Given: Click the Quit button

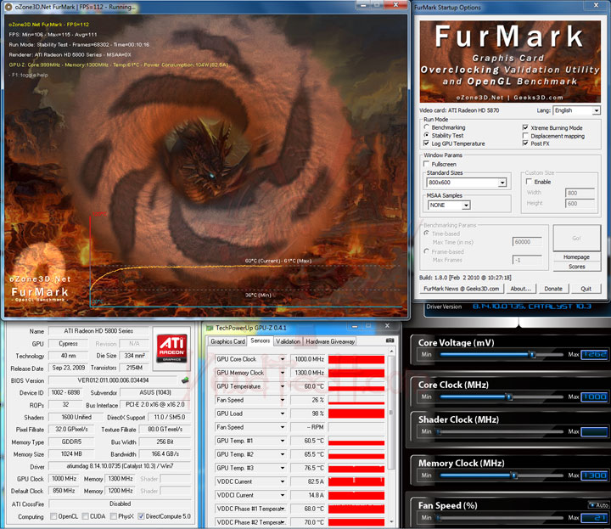Looking at the screenshot, I should (586, 289).
